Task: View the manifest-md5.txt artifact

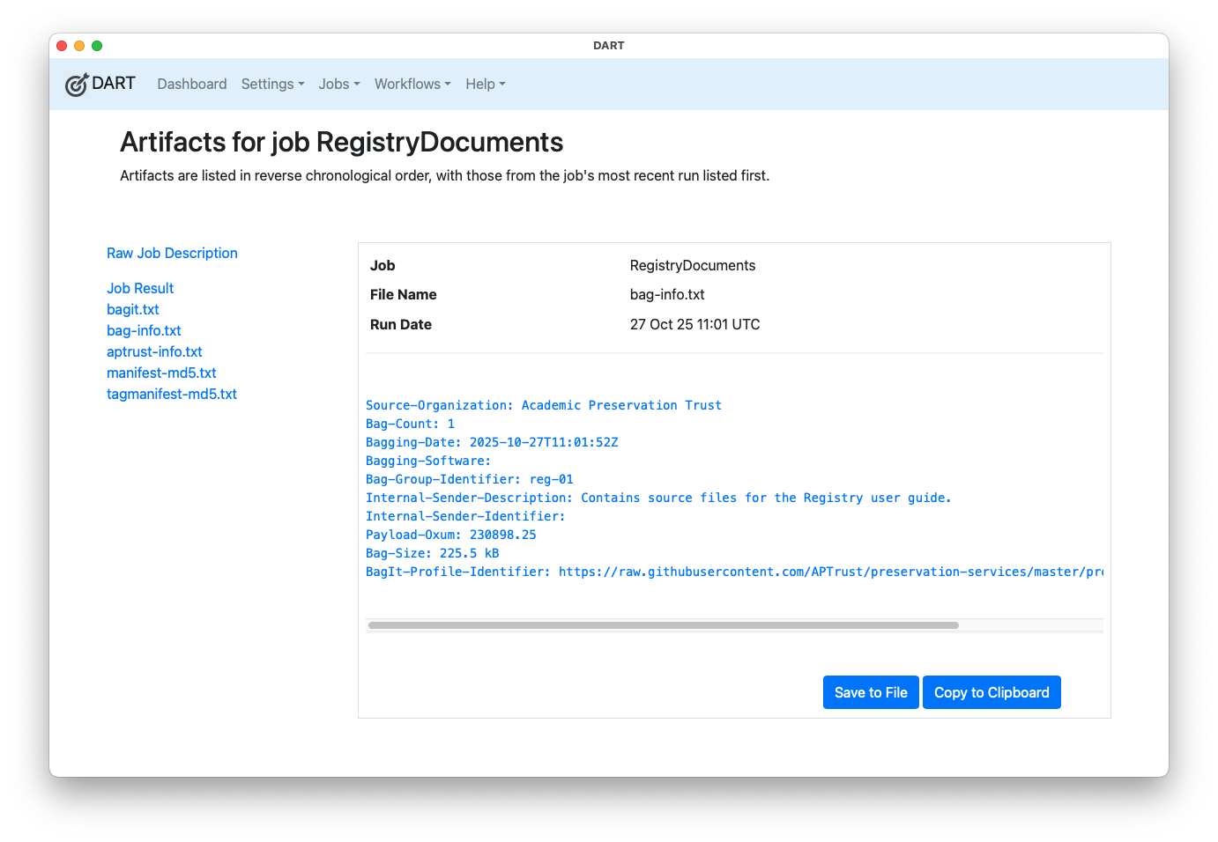Action: pyautogui.click(x=161, y=373)
